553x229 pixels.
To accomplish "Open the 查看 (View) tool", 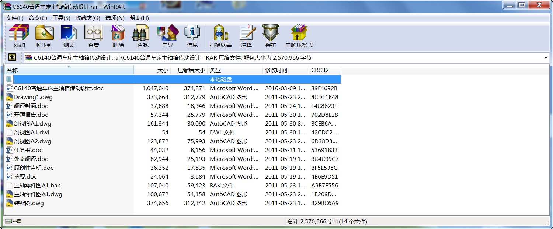I will point(93,36).
